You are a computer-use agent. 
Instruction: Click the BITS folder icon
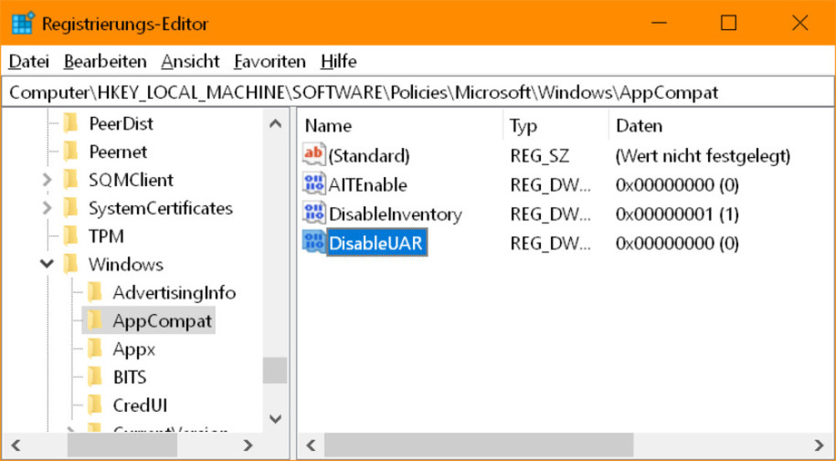click(x=95, y=377)
